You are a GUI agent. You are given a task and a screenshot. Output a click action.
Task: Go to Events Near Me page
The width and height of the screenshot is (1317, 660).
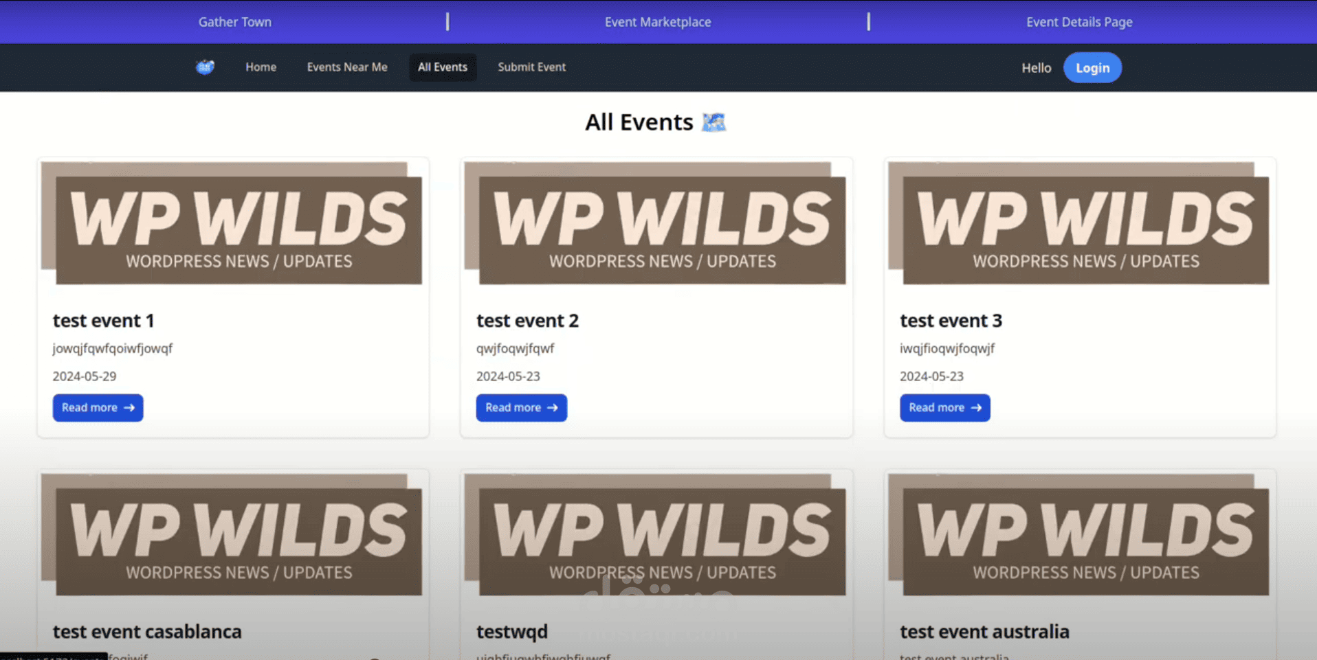[347, 67]
